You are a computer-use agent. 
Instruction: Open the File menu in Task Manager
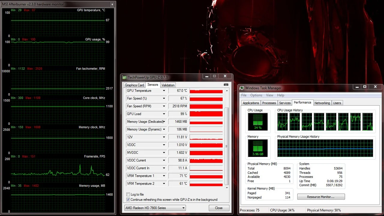click(x=244, y=95)
